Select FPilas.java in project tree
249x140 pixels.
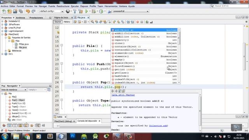tap(24, 44)
